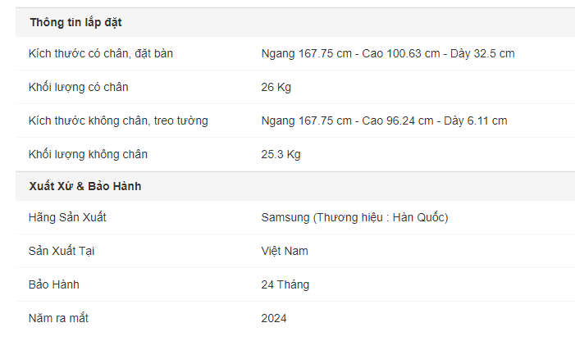
Task: Click the 'Hàn Quốc' brand origin text
Action: 419,217
